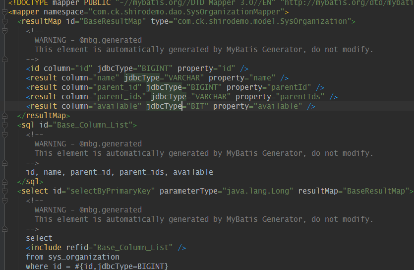The image size is (414, 270).
Task: Click fold end marker at closing resultMap tag
Action: click(x=4, y=115)
